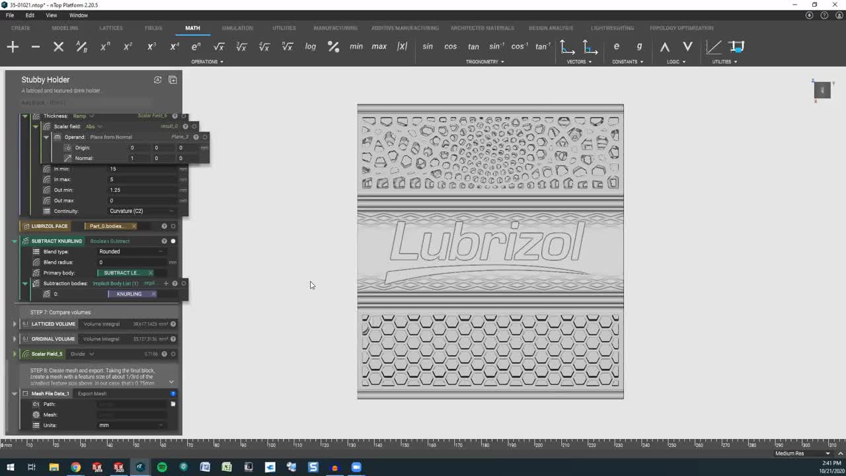
Task: Switch to the Lattices ribbon tab
Action: [x=110, y=28]
